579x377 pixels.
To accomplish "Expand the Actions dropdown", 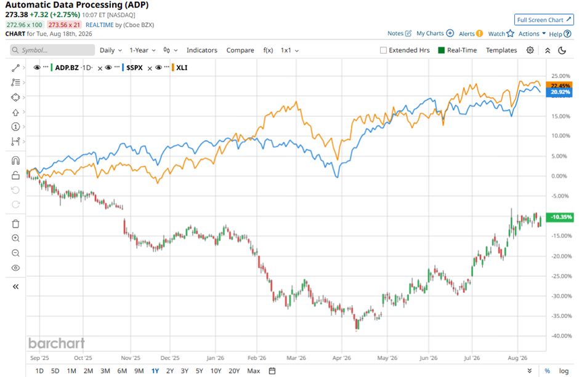I will click(x=532, y=34).
